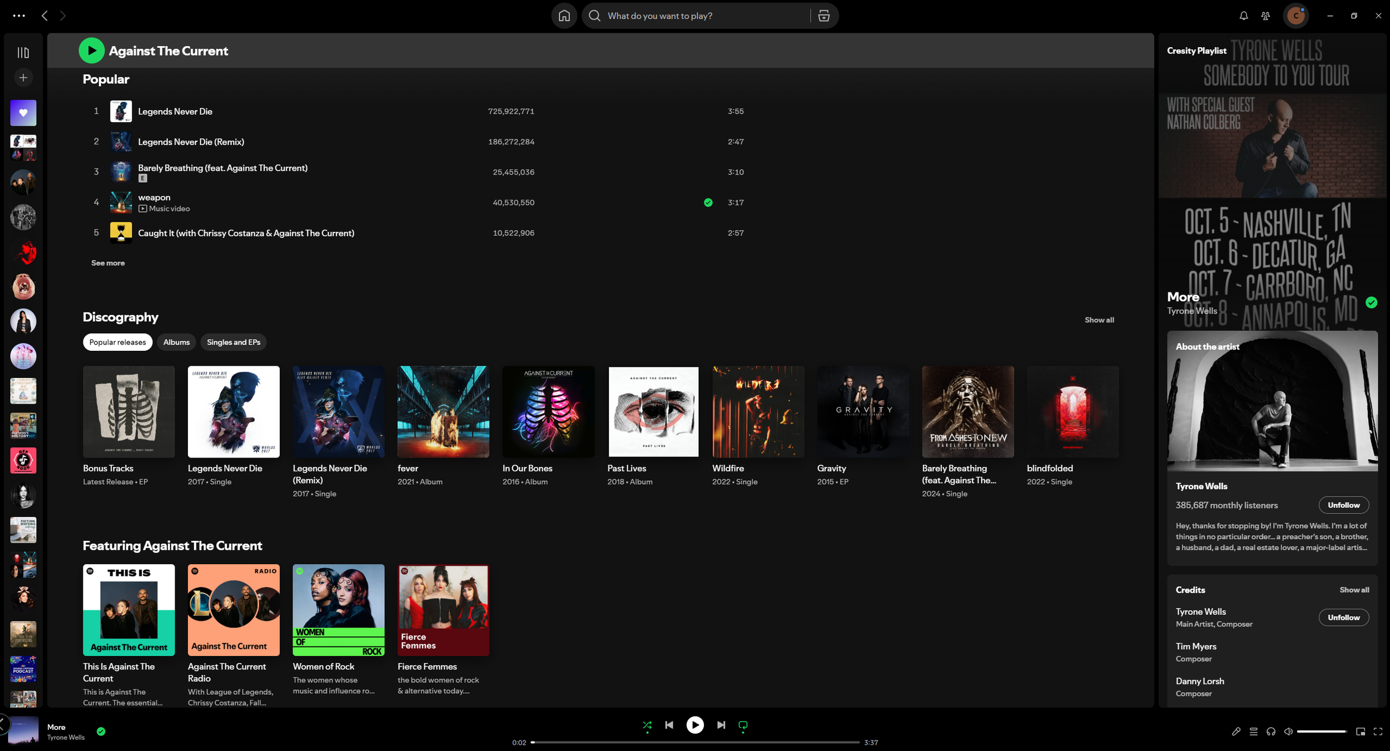
Task: Expand popular tracks with See more
Action: point(108,263)
